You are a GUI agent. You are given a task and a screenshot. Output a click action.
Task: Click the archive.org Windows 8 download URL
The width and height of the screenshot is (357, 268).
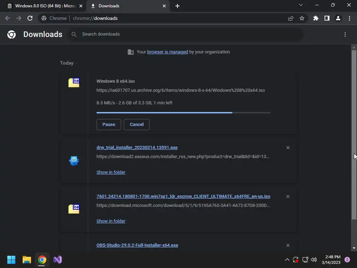181,90
